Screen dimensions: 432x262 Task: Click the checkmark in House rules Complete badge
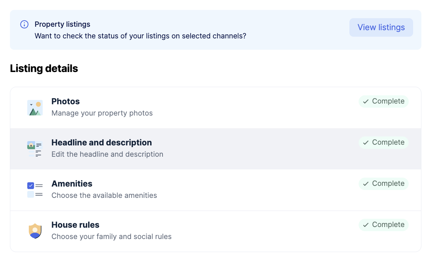(x=366, y=225)
